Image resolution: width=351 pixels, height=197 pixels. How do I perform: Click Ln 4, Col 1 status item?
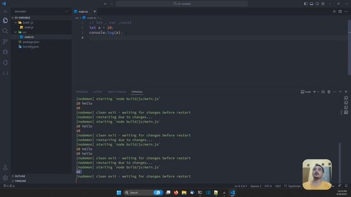coord(241,186)
